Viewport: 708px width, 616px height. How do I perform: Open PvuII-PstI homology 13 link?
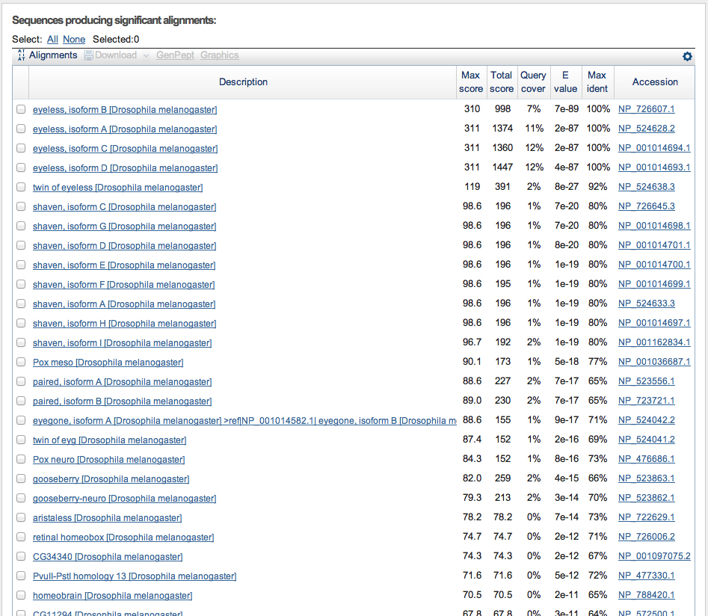[135, 576]
